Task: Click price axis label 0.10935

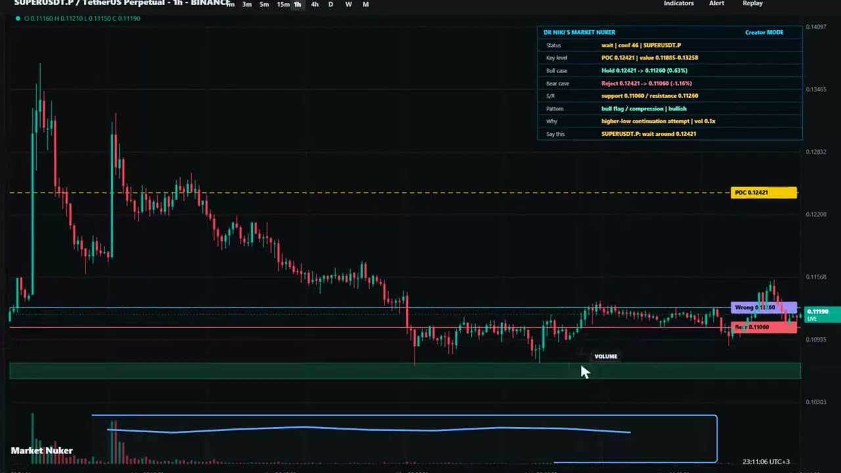Action: pos(816,340)
